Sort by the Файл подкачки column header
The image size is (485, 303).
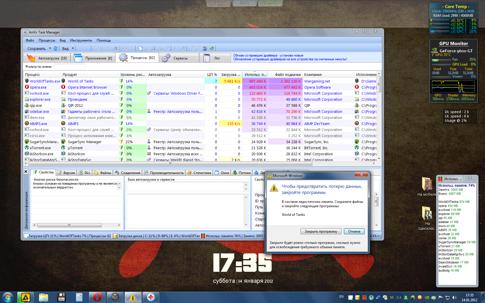tap(285, 74)
